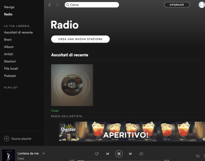Add Lontana da me to library
This screenshot has width=205, height=161.
44,154
